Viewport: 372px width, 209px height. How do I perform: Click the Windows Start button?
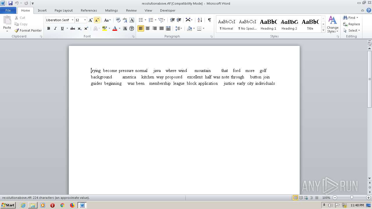pos(8,205)
